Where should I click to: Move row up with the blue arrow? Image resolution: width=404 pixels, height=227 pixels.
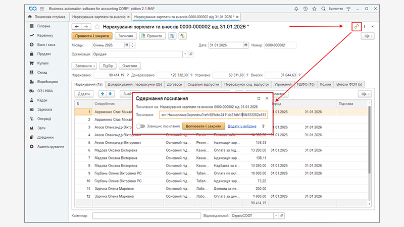103,94
